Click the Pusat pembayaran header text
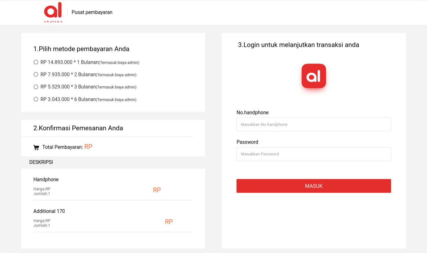The width and height of the screenshot is (427, 253). click(x=92, y=12)
